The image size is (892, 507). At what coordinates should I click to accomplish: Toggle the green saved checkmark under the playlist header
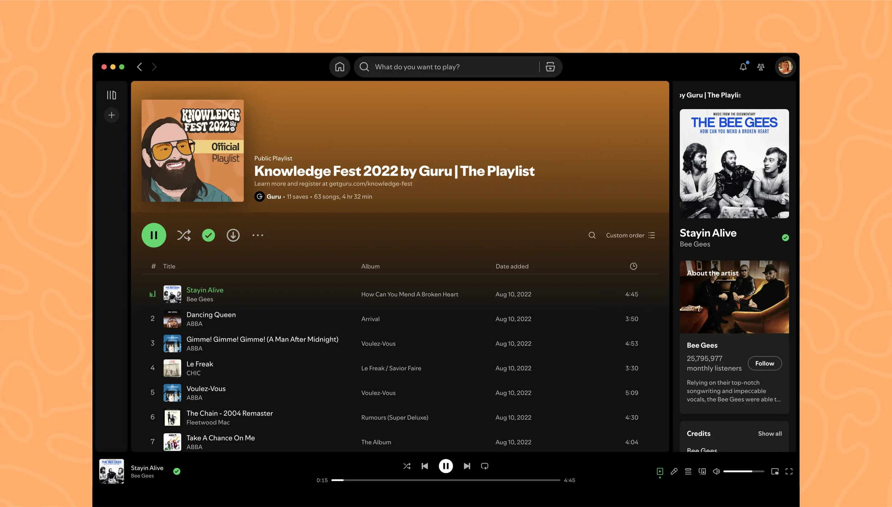(x=208, y=235)
